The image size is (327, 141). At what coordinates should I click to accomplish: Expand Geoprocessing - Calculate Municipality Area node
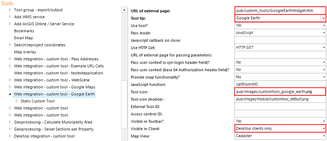(10, 122)
